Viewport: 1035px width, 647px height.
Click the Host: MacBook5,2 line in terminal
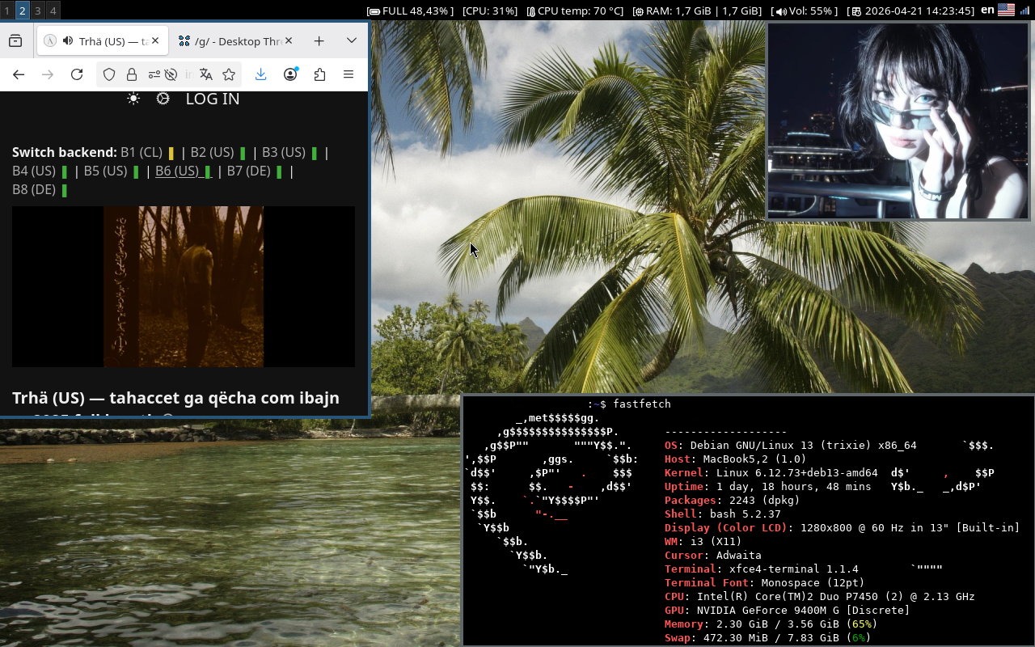(x=736, y=459)
